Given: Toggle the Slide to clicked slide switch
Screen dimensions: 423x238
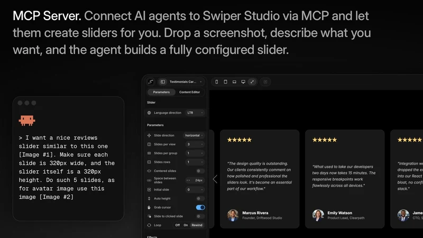Looking at the screenshot, I should click(200, 216).
